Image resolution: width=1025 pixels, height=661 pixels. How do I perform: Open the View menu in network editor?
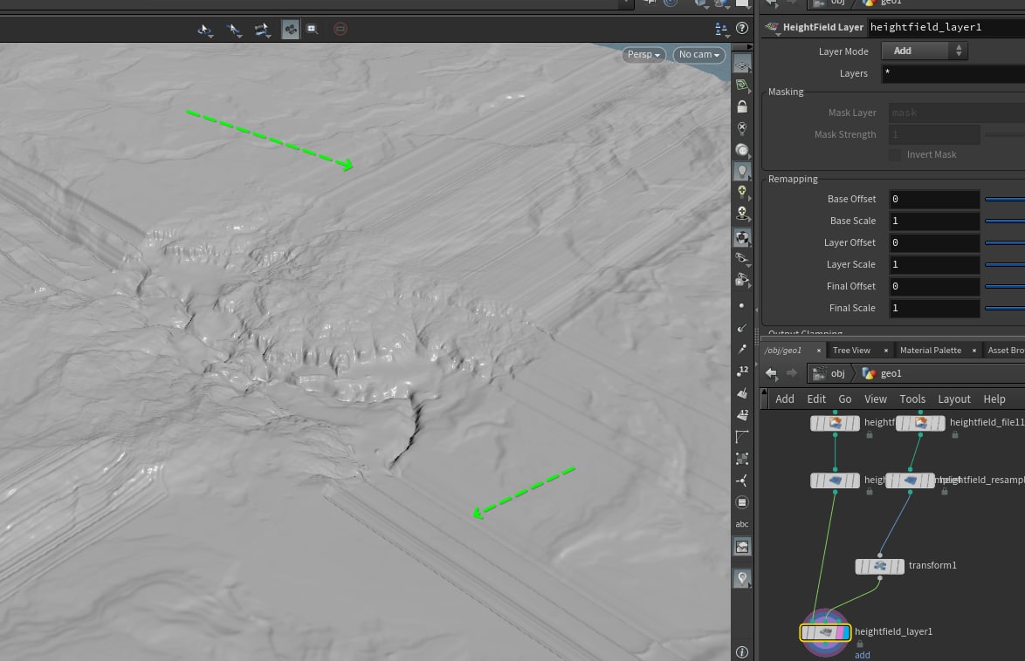point(876,399)
